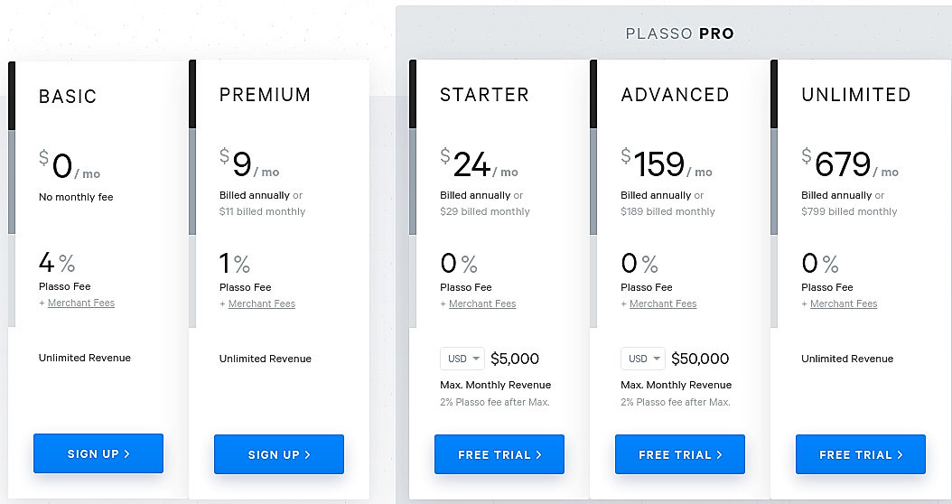The height and width of the screenshot is (504, 952).
Task: Open Merchant Fees link under Unlimited plan
Action: [x=844, y=303]
